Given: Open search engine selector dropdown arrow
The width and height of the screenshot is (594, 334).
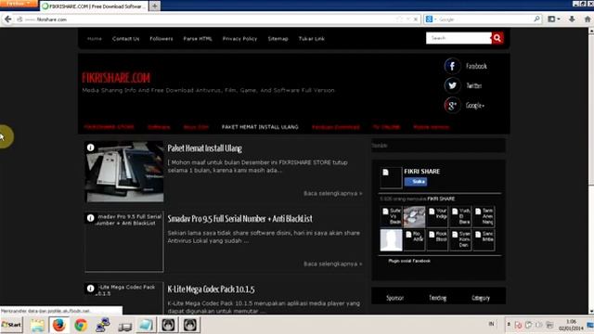Looking at the screenshot, I should click(x=435, y=19).
